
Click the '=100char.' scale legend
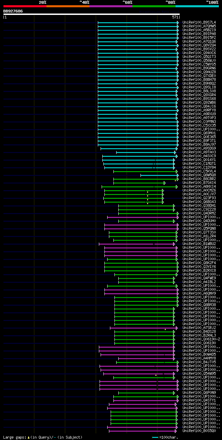[165, 437]
